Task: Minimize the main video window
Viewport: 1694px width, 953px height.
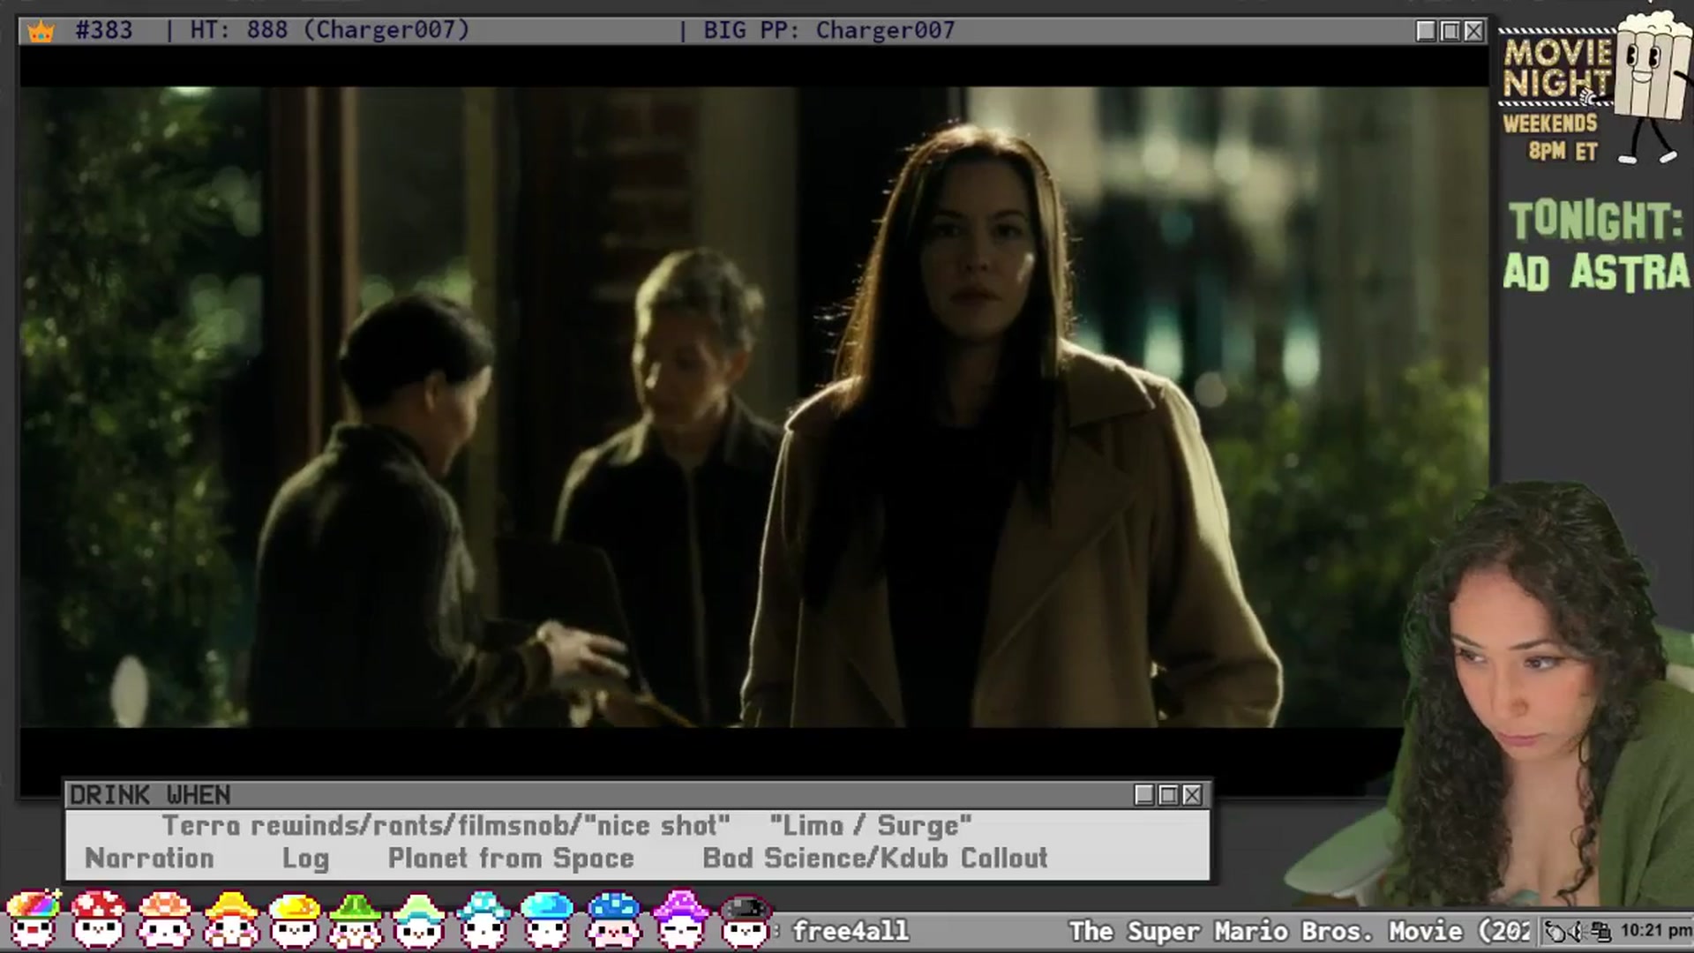Action: click(x=1426, y=31)
